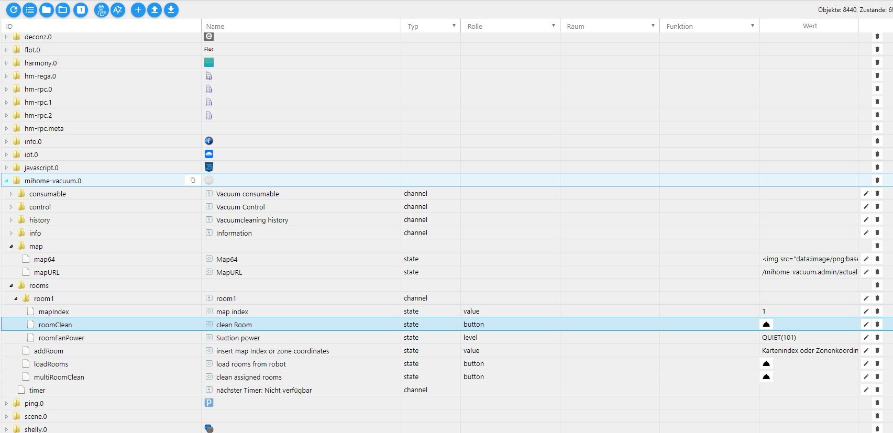Delete the deconz.0 adapter folder
Screen dimensions: 893x433
point(877,36)
